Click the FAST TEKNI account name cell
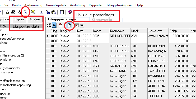This screenshot has width=196, height=99. (x=158, y=81)
